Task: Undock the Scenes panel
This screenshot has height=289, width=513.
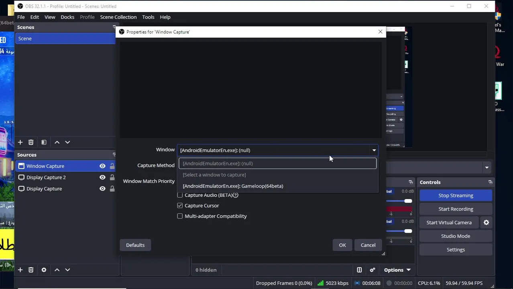Action: tap(114, 27)
